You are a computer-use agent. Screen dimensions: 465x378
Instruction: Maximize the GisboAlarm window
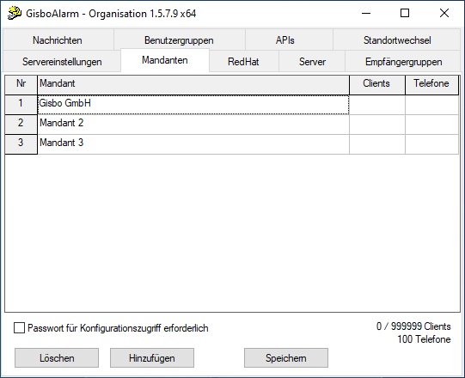(x=405, y=13)
